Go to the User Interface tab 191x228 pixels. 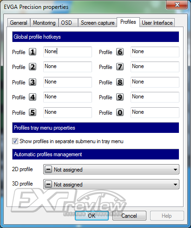[157, 23]
